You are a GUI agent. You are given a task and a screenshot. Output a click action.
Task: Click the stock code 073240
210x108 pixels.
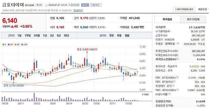pyautogui.click(x=29, y=5)
